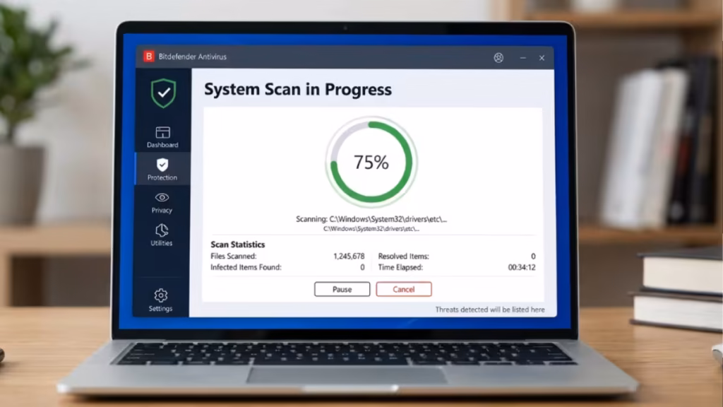Select the Protection sidebar item
The height and width of the screenshot is (407, 723).
162,170
